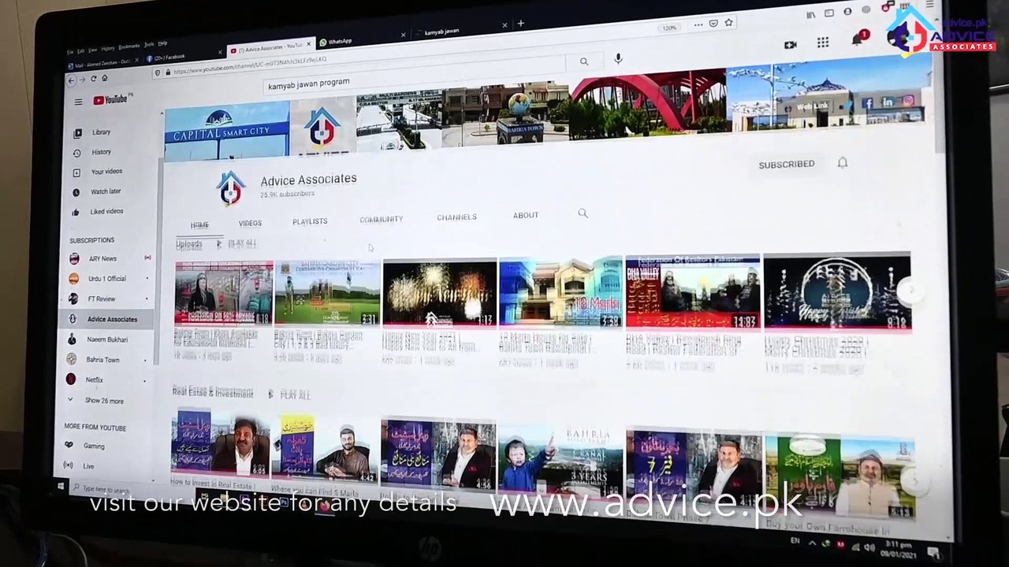Image resolution: width=1009 pixels, height=567 pixels.
Task: Go back with the browser back arrow
Action: point(71,80)
